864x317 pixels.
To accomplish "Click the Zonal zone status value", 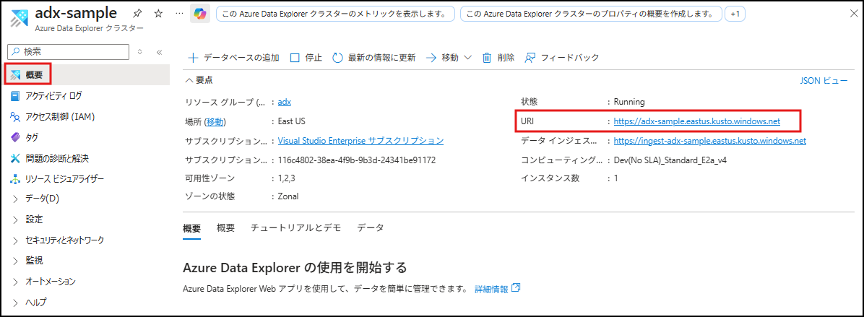I will [288, 196].
